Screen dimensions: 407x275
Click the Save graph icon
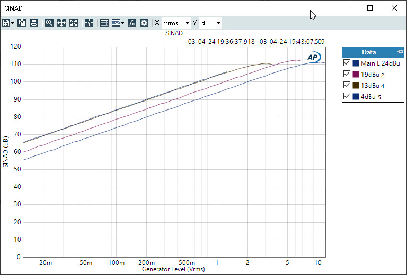tap(6, 23)
